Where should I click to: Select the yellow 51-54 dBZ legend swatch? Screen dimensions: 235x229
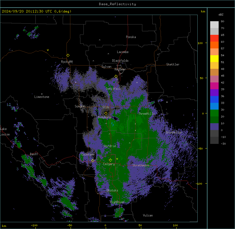(x=214, y=58)
